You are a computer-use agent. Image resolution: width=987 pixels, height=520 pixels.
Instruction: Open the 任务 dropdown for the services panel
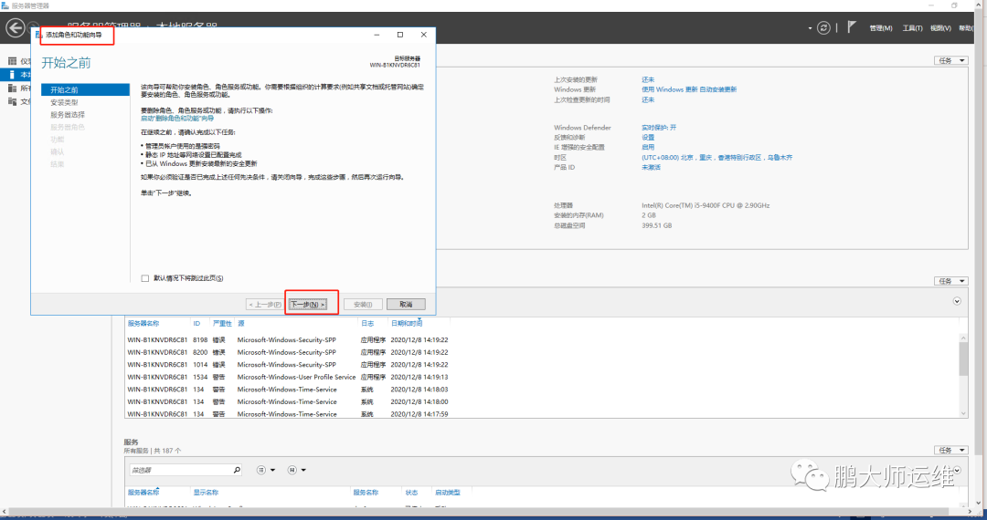point(950,451)
